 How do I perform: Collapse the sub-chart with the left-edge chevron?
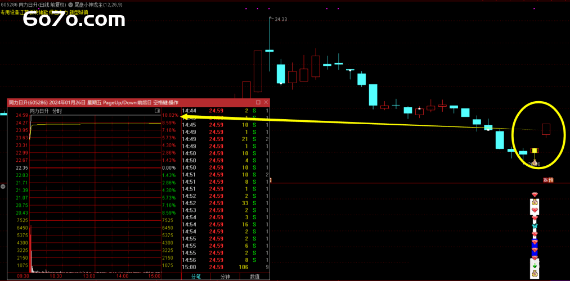[x=3, y=187]
